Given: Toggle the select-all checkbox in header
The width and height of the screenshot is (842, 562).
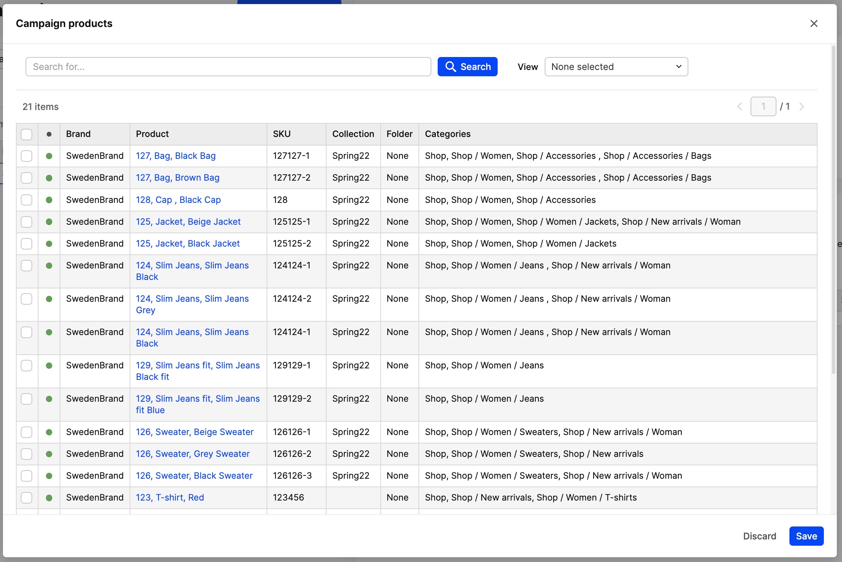Looking at the screenshot, I should coord(27,134).
